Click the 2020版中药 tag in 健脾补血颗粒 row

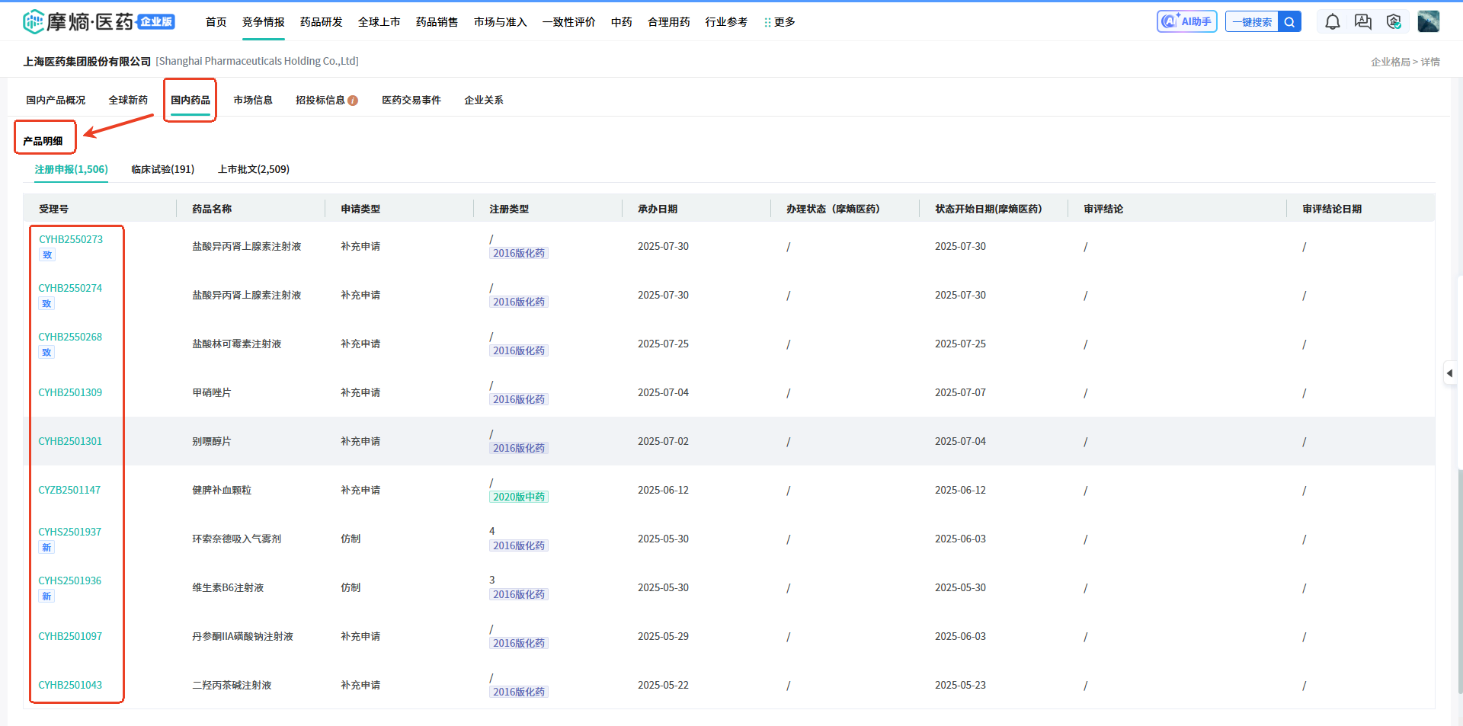[x=519, y=497]
